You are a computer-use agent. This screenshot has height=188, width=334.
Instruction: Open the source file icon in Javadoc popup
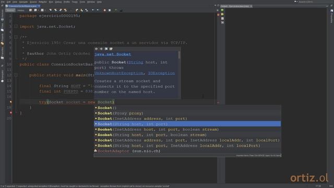click(111, 49)
